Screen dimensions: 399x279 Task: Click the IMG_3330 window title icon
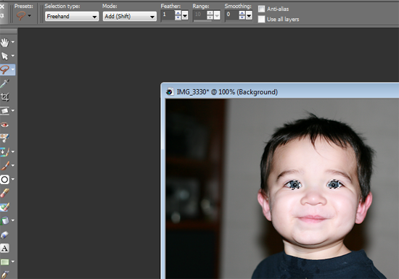point(170,92)
